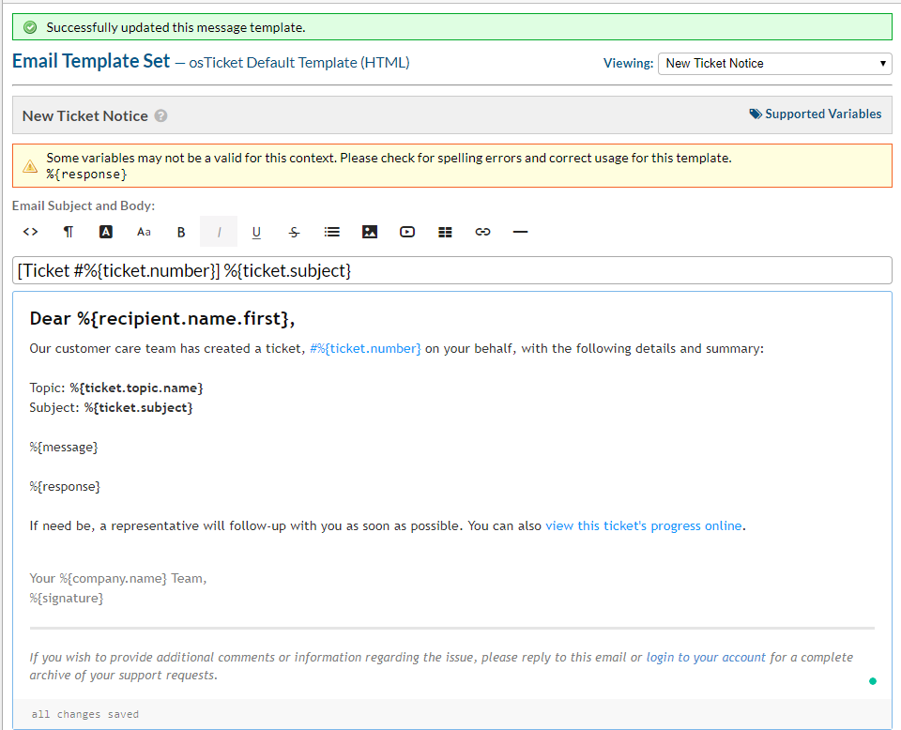Screen dimensions: 901x730
Task: Open the Supported Variables link
Action: click(x=816, y=114)
